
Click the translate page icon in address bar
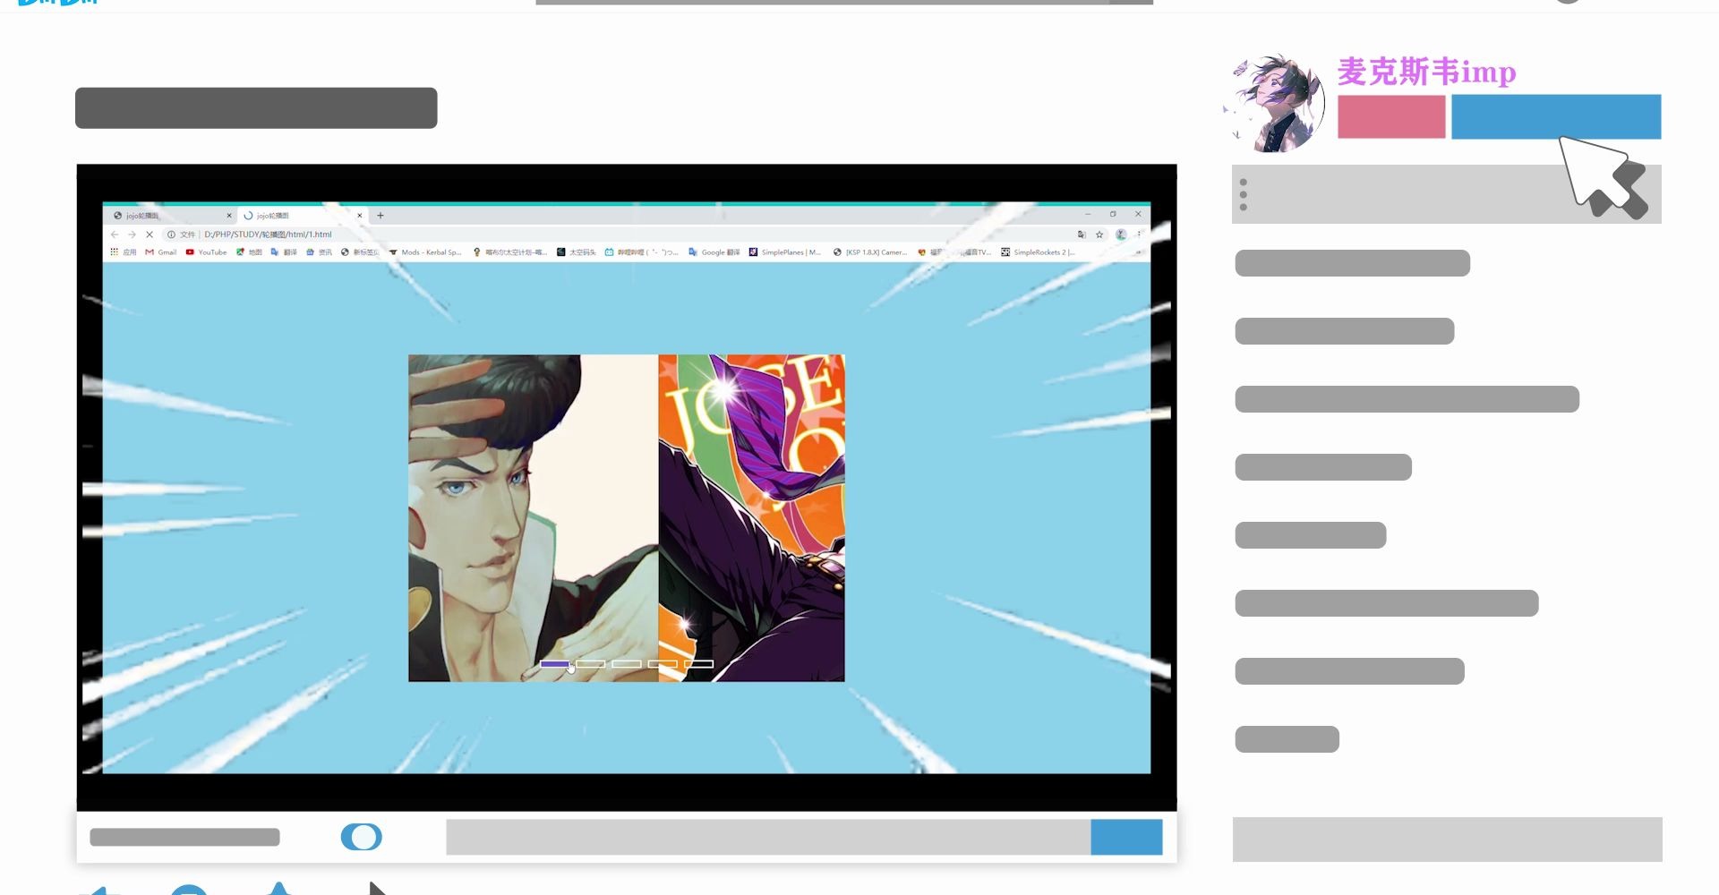[1082, 234]
